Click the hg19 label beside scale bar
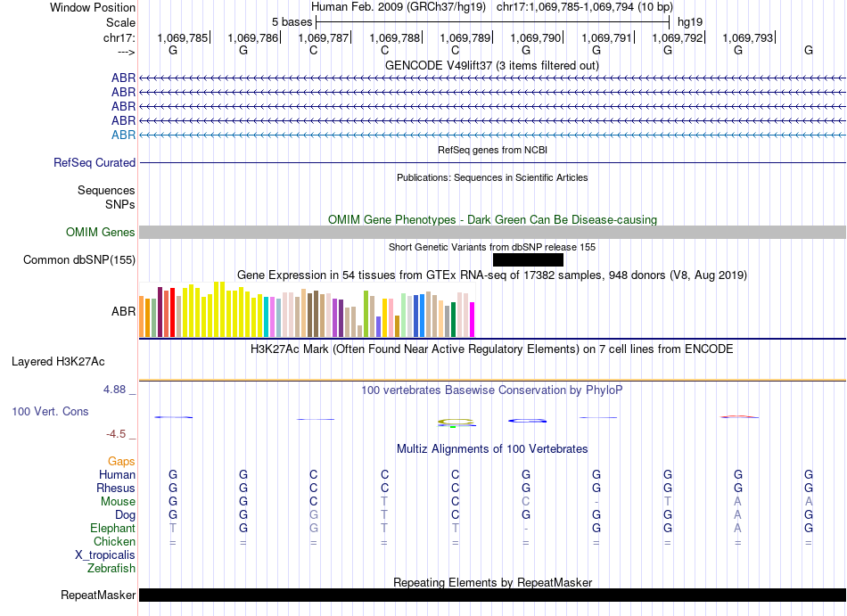Image resolution: width=847 pixels, height=616 pixels. (x=690, y=22)
